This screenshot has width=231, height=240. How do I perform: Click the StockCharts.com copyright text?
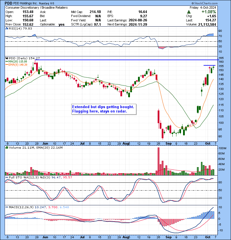click(204, 3)
